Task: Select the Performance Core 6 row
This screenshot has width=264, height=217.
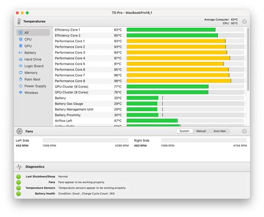Action: (x=149, y=70)
